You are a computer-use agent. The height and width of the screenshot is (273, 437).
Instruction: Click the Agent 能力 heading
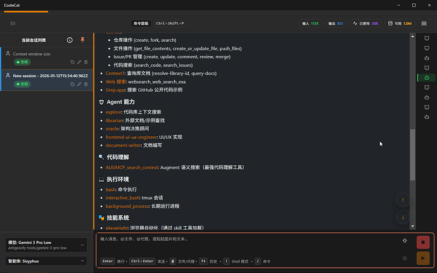(121, 102)
